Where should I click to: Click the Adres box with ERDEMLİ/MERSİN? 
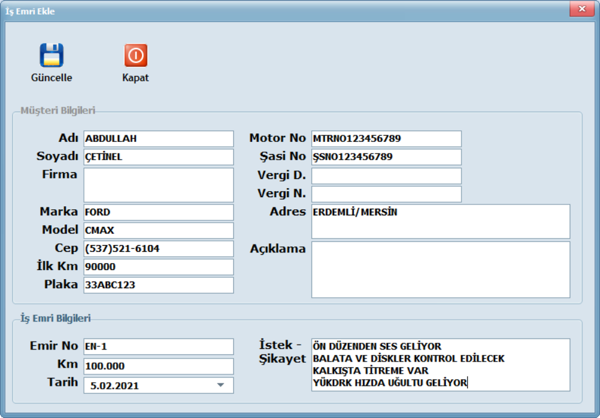click(440, 221)
